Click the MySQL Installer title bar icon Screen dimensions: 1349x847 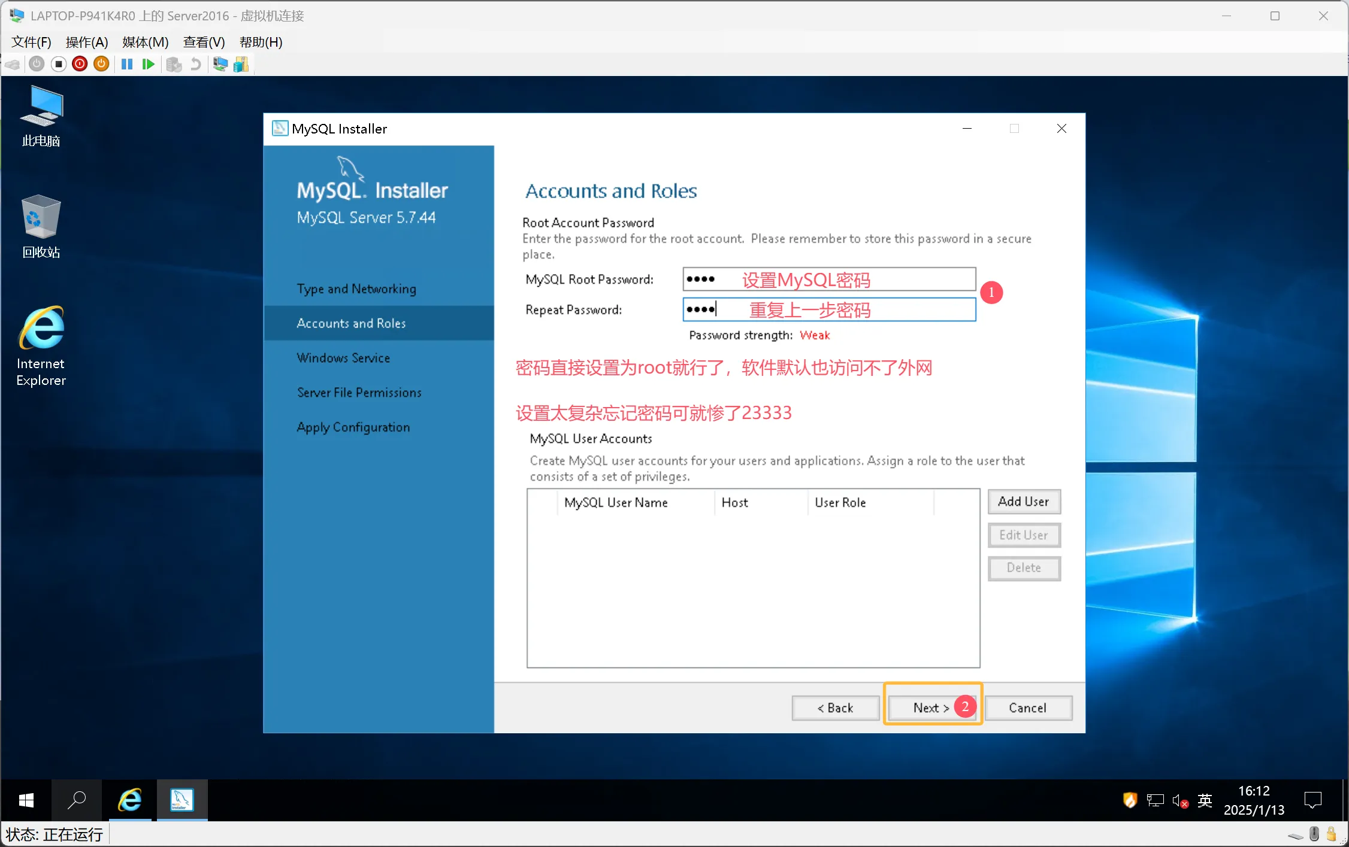(280, 129)
